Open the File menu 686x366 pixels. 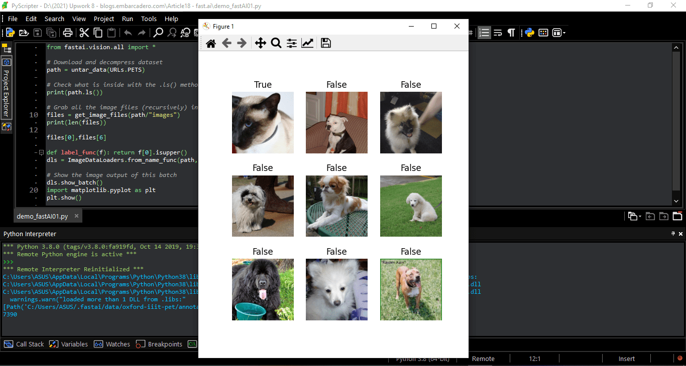tap(13, 19)
